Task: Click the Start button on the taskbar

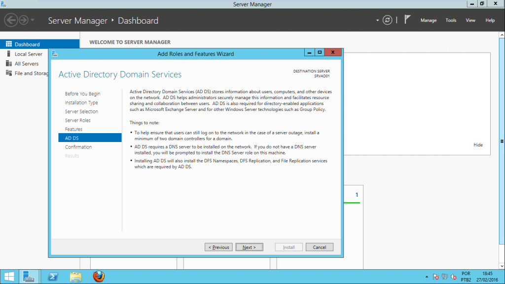Action: coord(10,277)
